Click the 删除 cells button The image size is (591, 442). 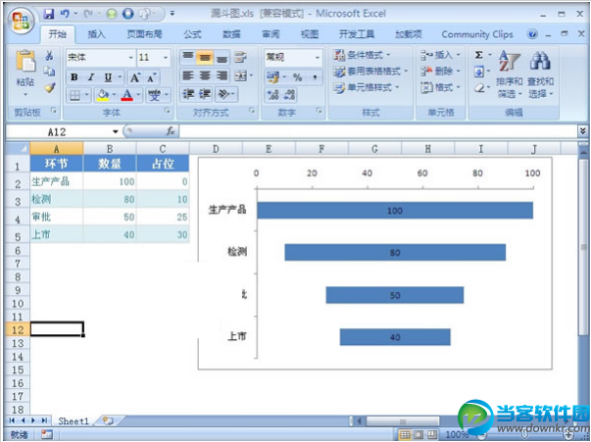pos(440,72)
